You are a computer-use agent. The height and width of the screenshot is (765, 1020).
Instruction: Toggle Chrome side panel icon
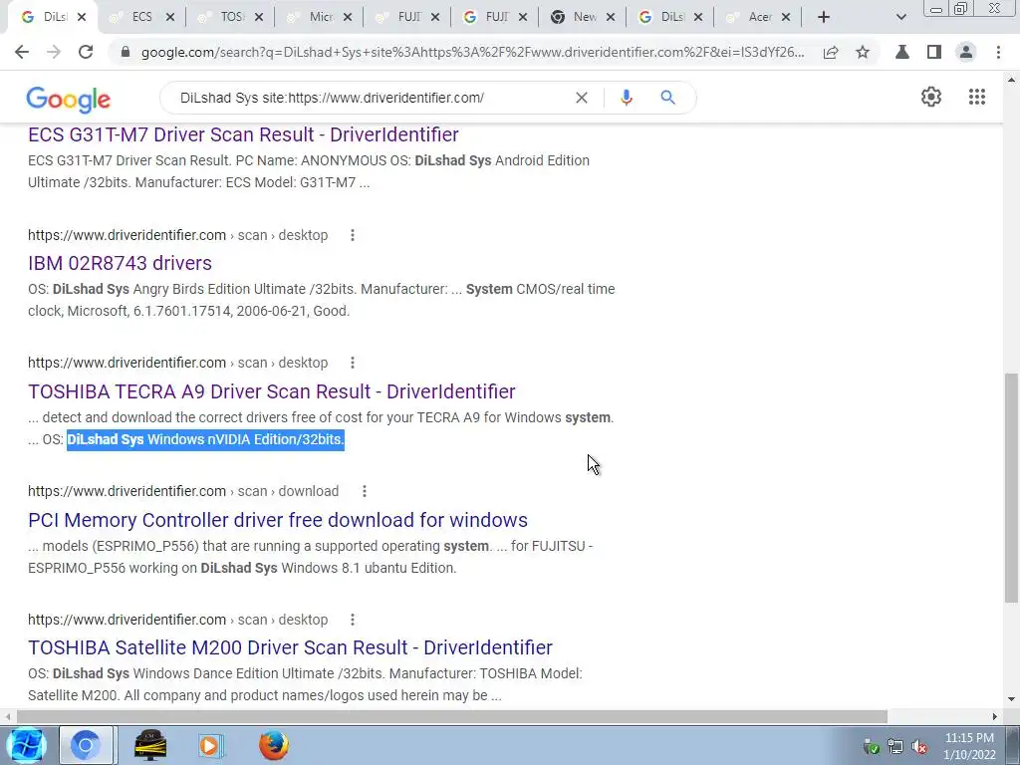tap(934, 52)
